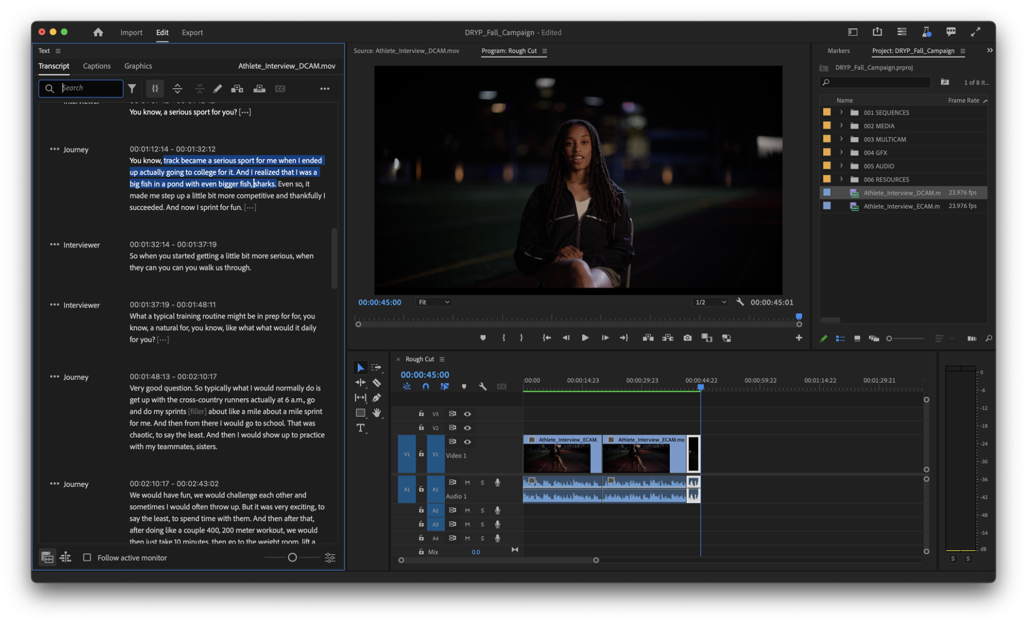Click the transcript Search field
Screen dimensions: 1027x624
point(88,88)
